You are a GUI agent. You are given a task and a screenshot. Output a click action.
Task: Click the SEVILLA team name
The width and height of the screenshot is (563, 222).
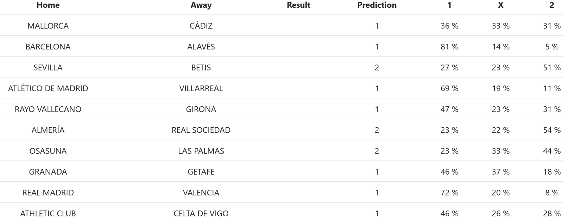tap(48, 68)
